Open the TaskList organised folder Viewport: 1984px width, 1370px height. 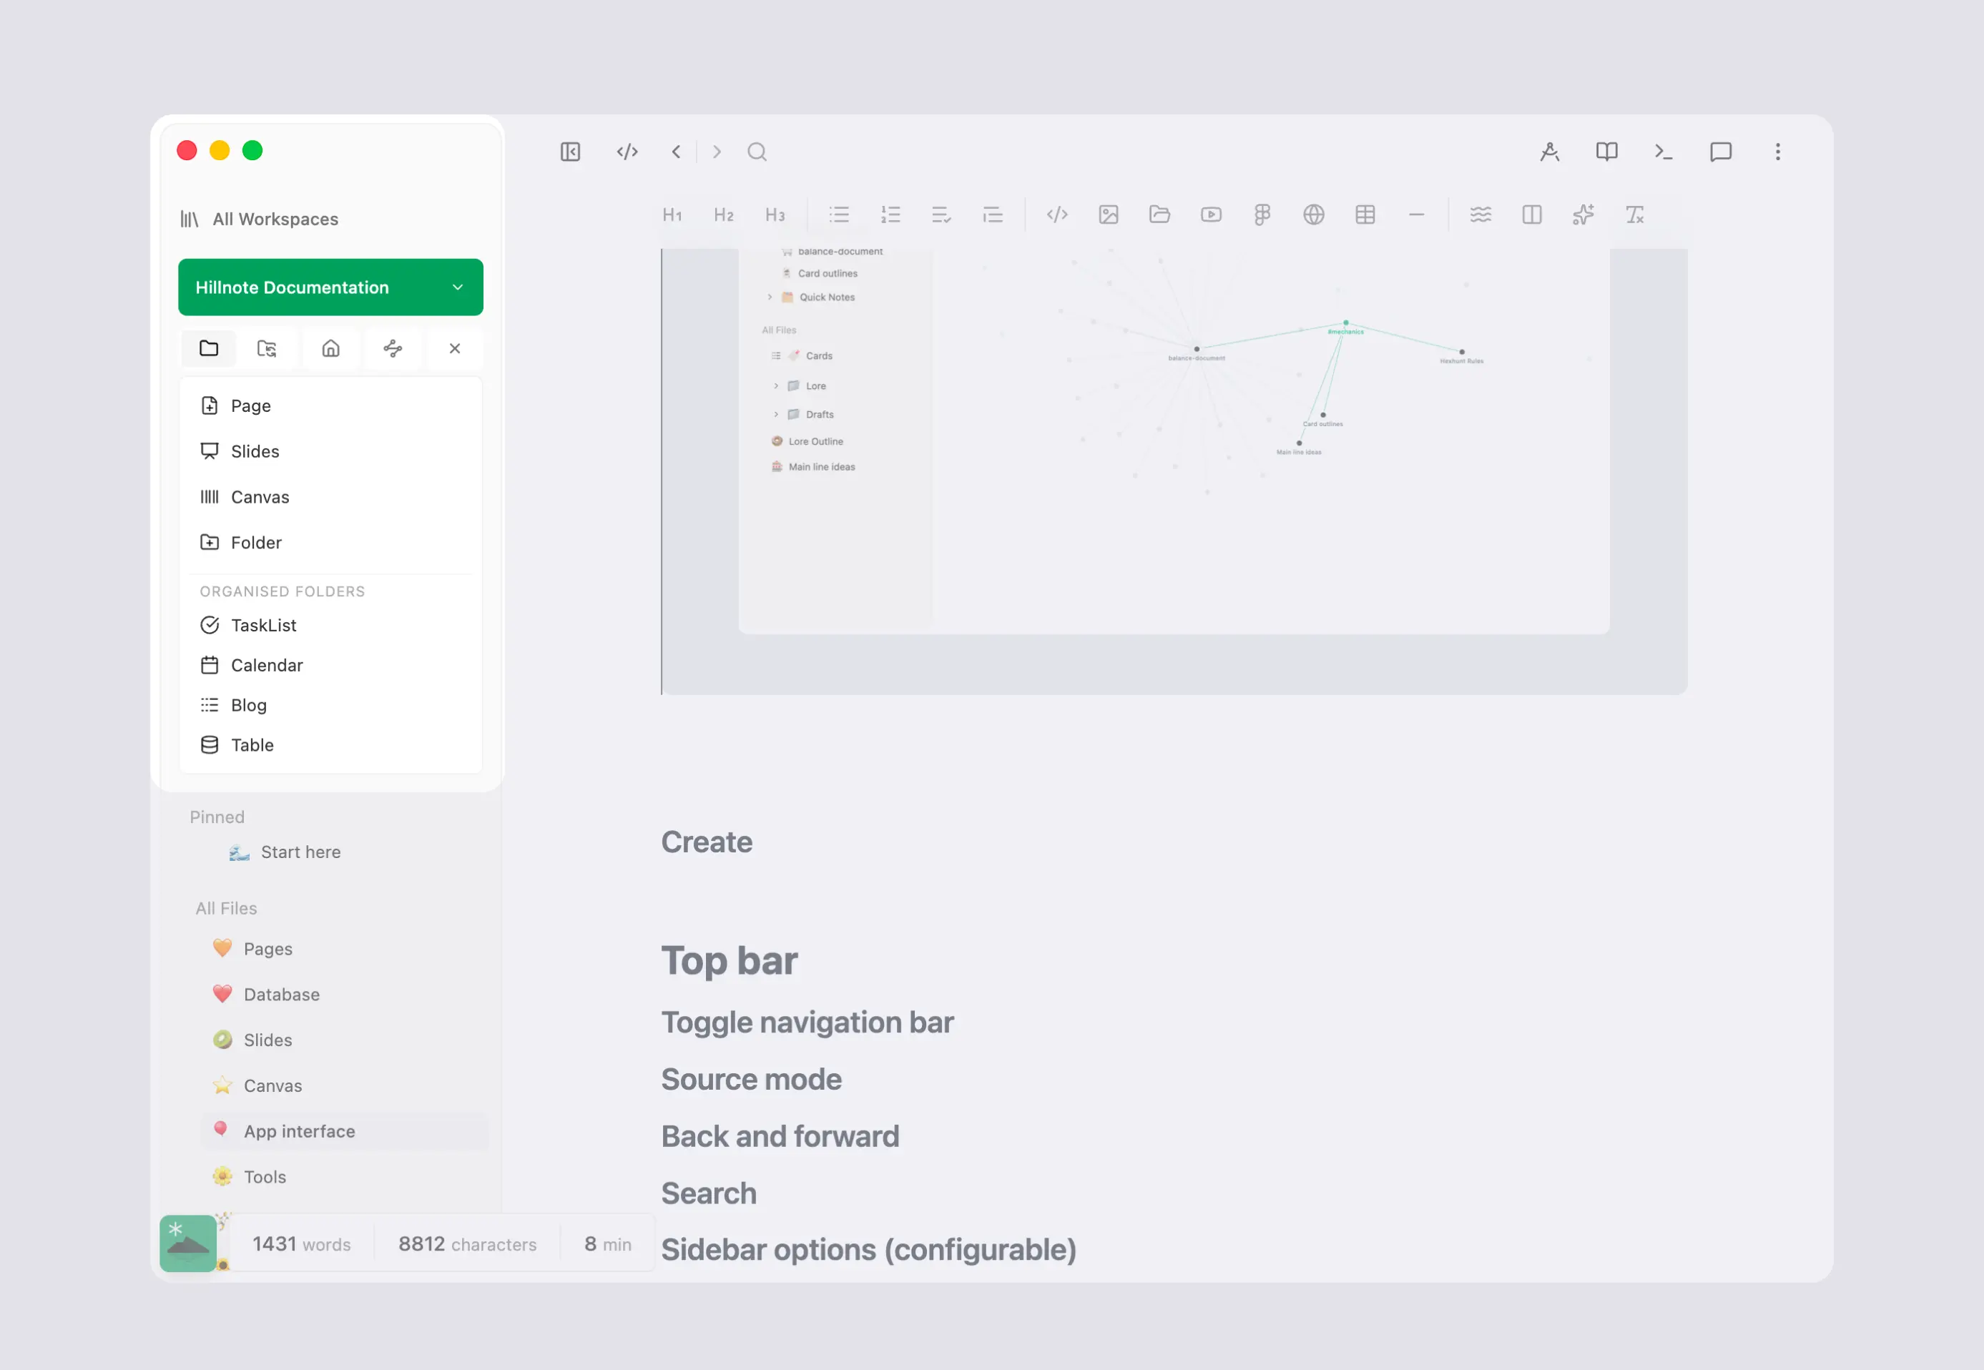click(x=330, y=626)
